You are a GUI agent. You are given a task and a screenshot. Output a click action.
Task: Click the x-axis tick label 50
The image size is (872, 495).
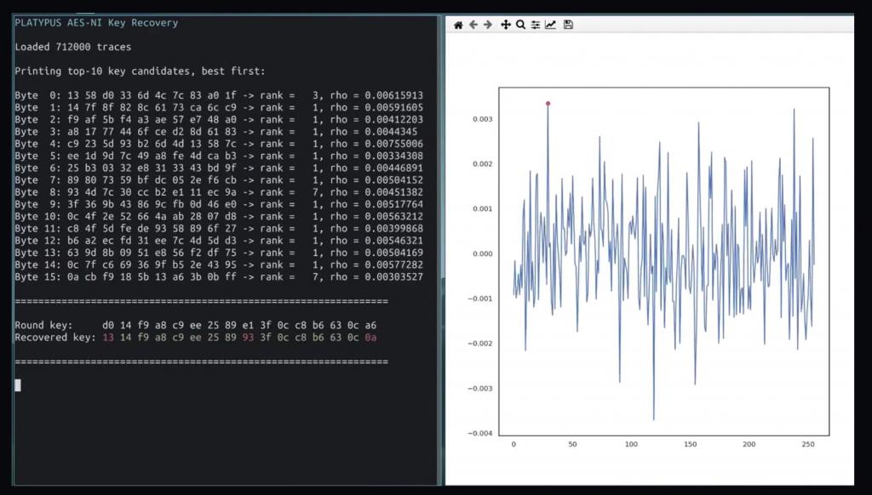coord(572,445)
